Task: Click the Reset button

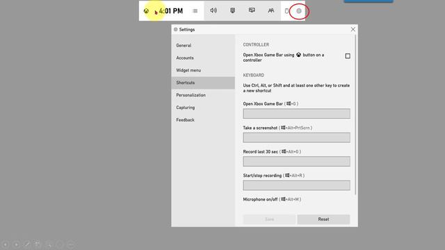Action: coord(323,219)
